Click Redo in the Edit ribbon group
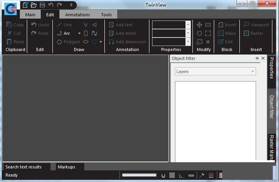The image size is (279, 182). pos(40,33)
